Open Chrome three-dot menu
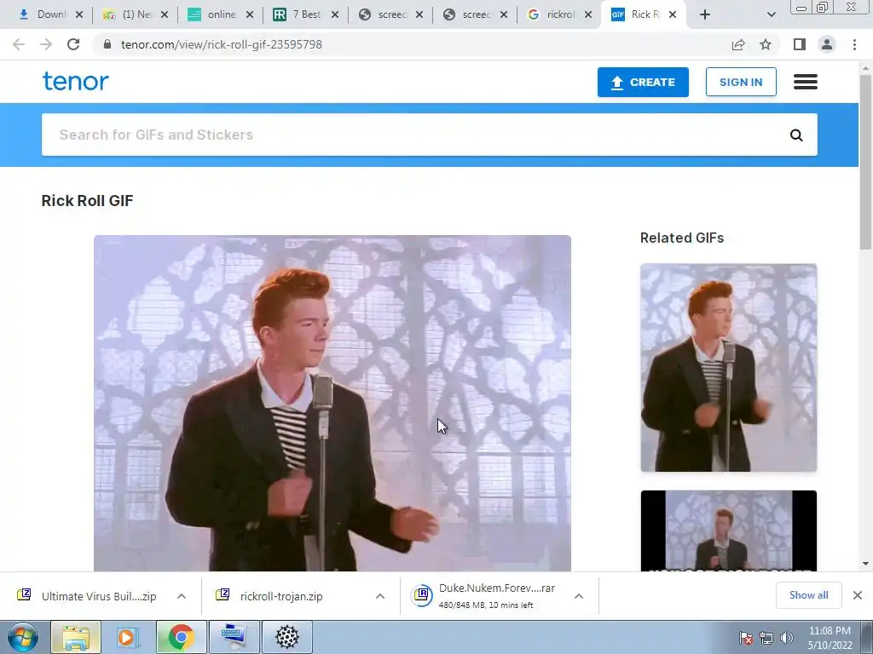873x654 pixels. (x=854, y=44)
